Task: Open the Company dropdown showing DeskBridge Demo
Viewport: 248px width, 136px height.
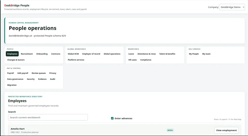Action: point(232,7)
